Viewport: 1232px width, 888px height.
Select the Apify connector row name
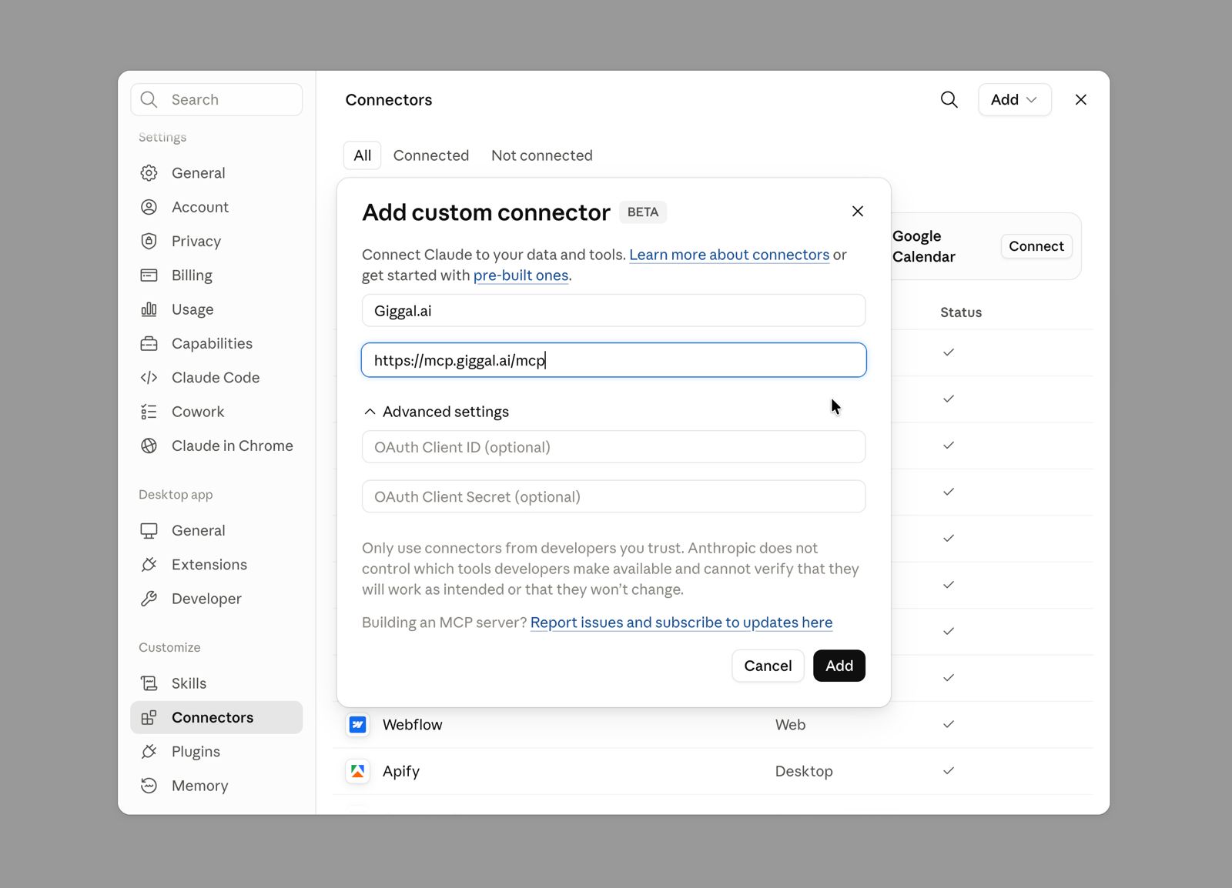tap(401, 771)
